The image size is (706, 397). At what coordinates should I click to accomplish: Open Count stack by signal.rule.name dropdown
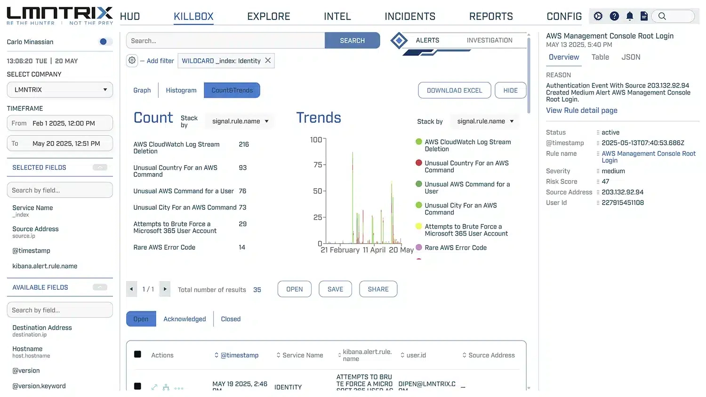pyautogui.click(x=240, y=121)
